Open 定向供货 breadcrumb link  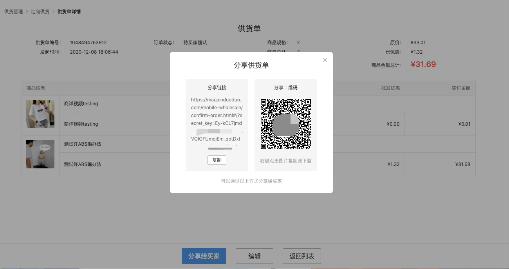coord(40,12)
